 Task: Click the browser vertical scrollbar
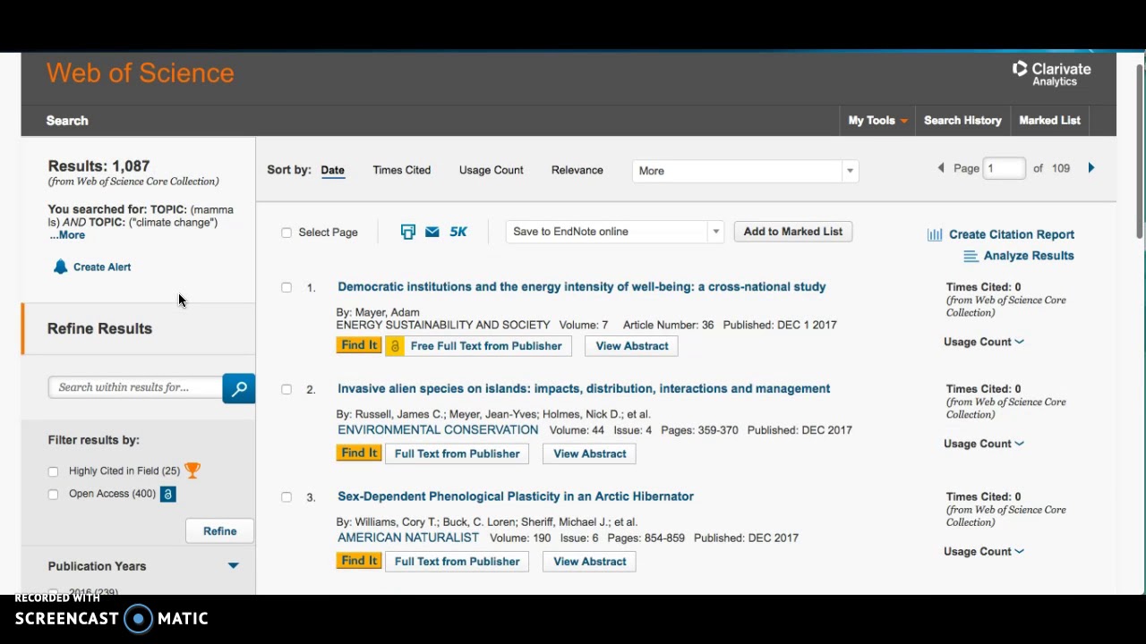[x=1140, y=152]
